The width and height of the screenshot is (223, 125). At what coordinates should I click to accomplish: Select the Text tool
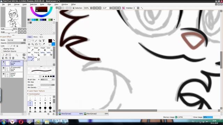tap(44, 41)
